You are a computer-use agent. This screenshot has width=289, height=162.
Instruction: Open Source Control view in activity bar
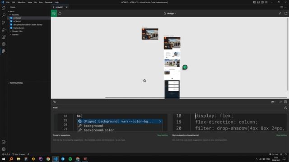4,22
